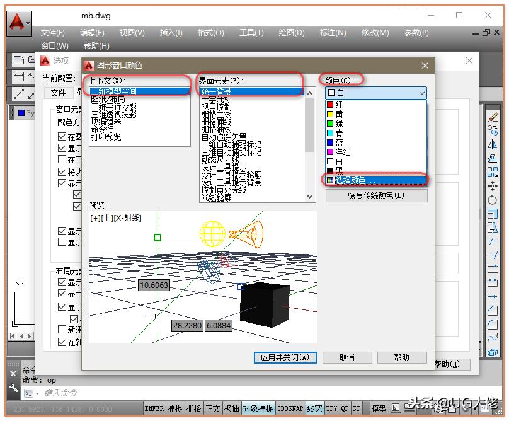Enable the unchecked 在工 checkbox
The height and width of the screenshot is (421, 509).
click(x=62, y=159)
